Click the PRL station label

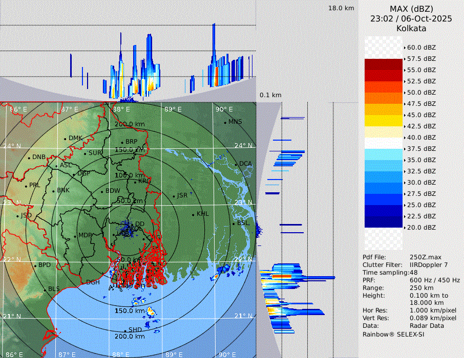click(x=34, y=185)
